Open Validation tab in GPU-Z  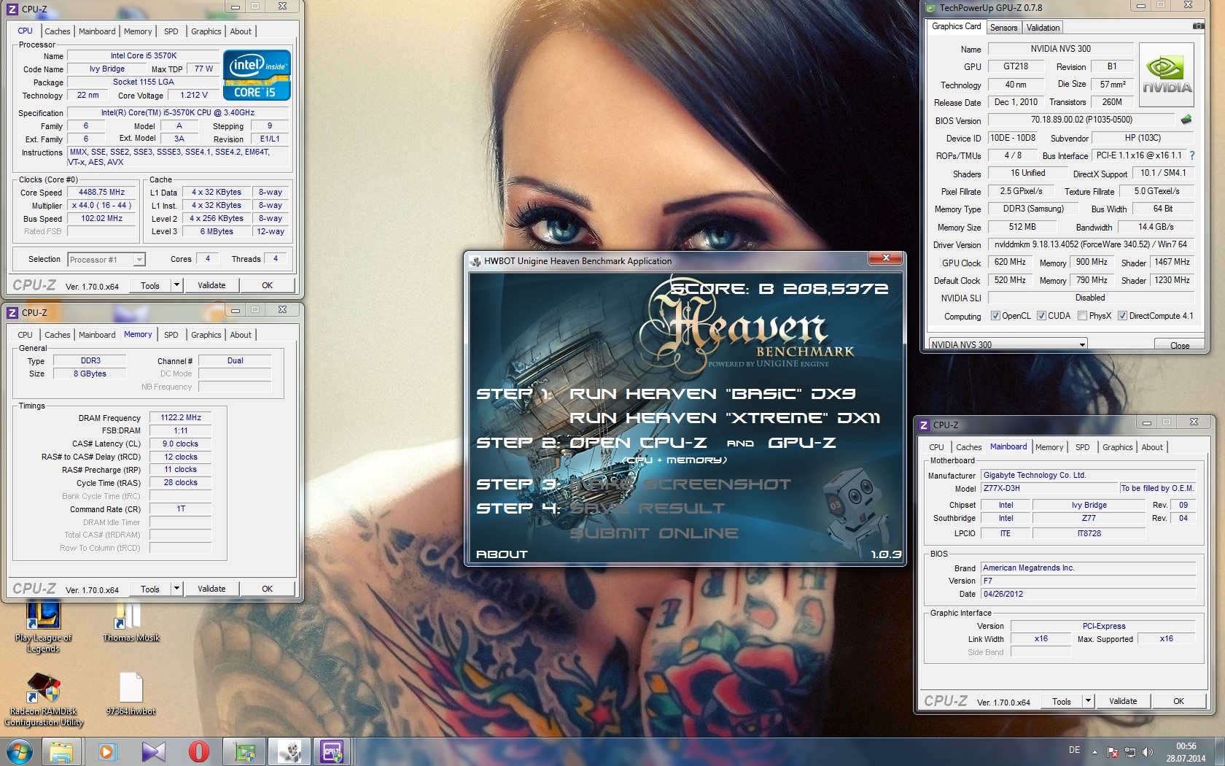[1043, 28]
